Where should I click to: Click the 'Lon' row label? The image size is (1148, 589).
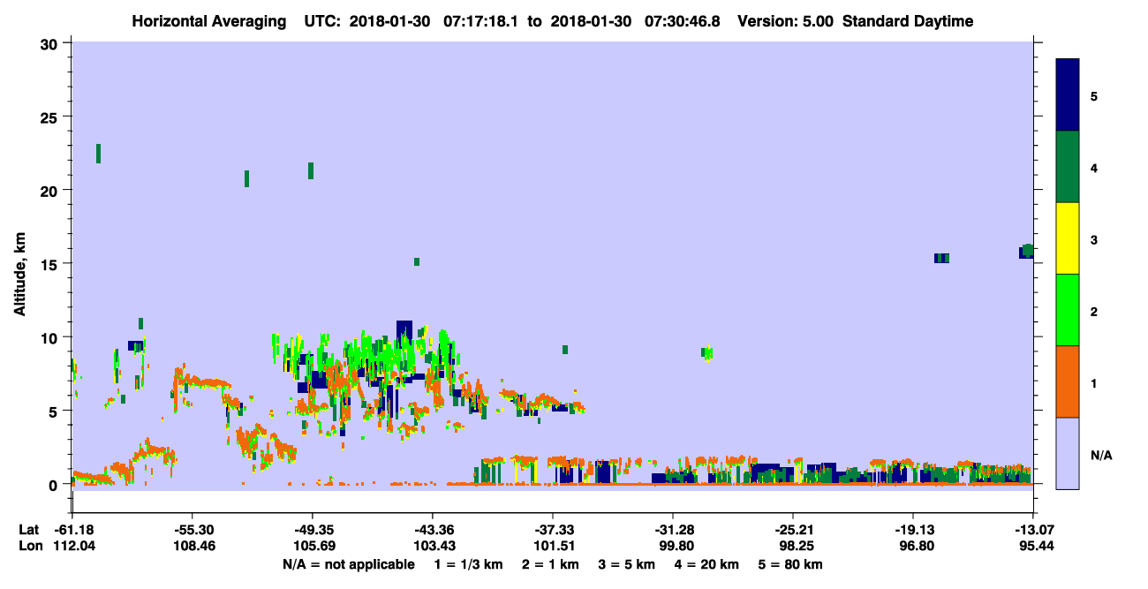coord(30,547)
